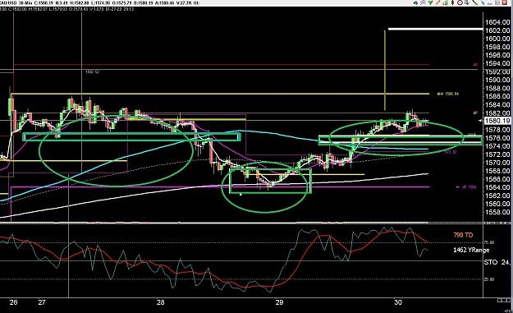Click the L down-arrow toolbar icon
This screenshot has width=513, height=313.
click(x=467, y=2)
